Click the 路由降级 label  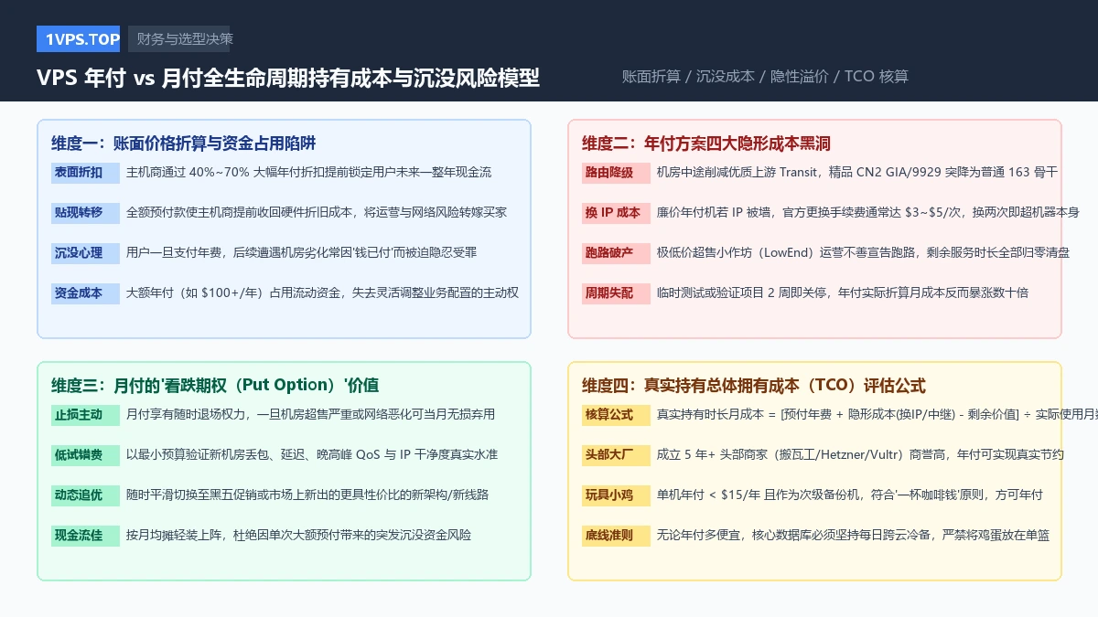[616, 173]
